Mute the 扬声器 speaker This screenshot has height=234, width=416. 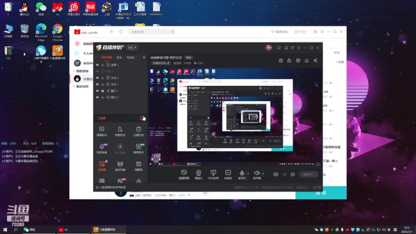coord(257,175)
